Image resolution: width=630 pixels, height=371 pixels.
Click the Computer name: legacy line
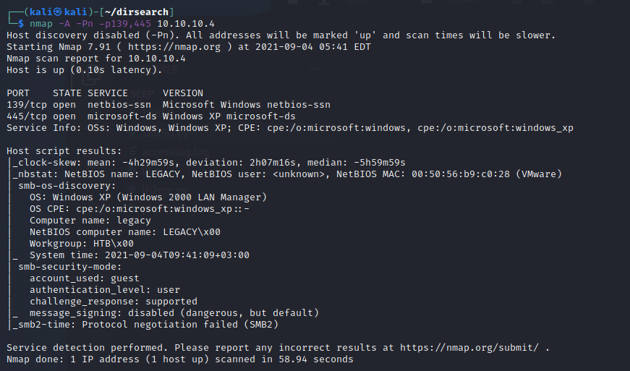(x=90, y=220)
